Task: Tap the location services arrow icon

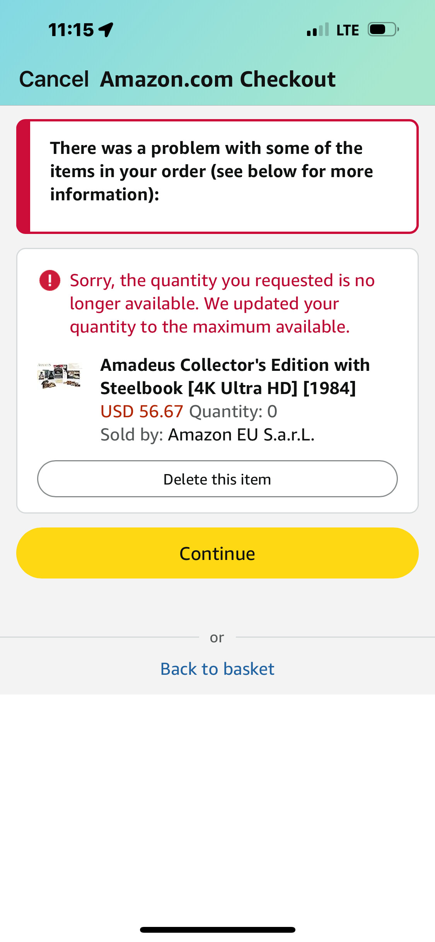Action: click(106, 29)
